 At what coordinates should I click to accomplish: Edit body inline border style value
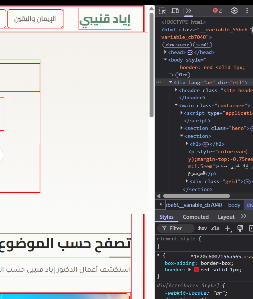coord(212,68)
